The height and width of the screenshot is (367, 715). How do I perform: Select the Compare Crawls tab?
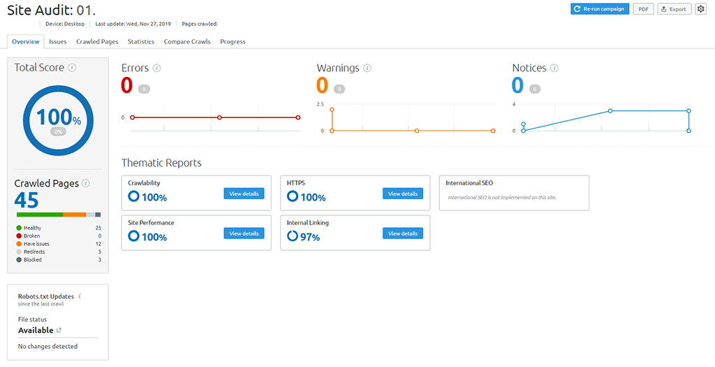(x=187, y=41)
